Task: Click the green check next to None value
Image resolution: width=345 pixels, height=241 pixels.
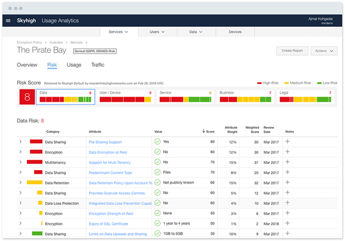Action: pyautogui.click(x=158, y=213)
